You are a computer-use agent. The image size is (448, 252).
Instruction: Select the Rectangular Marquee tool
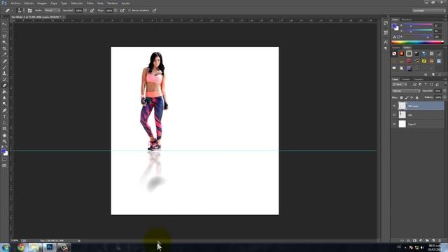pos(4,30)
